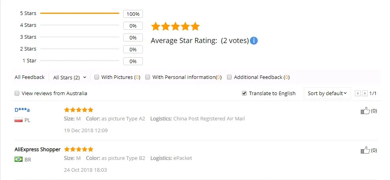Go to next page of reviews

point(365,94)
